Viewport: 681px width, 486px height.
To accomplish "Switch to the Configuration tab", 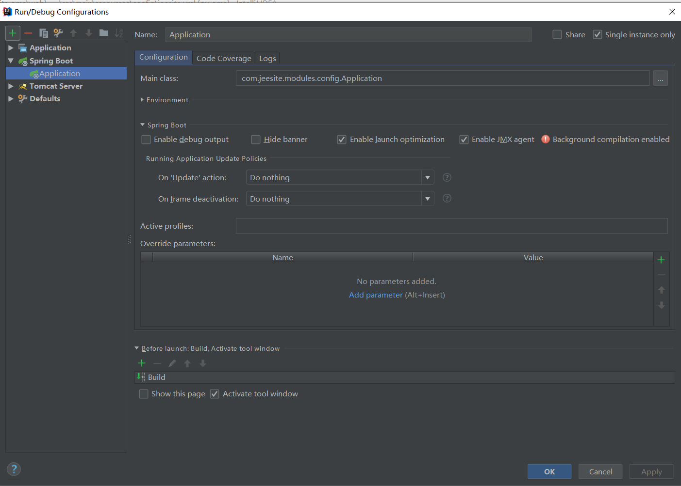I will [164, 57].
